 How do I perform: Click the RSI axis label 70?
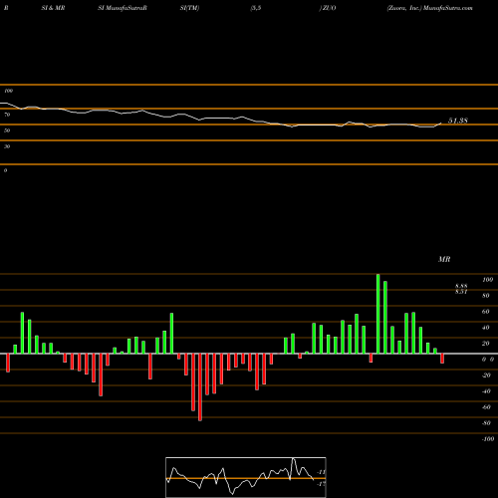pyautogui.click(x=7, y=115)
